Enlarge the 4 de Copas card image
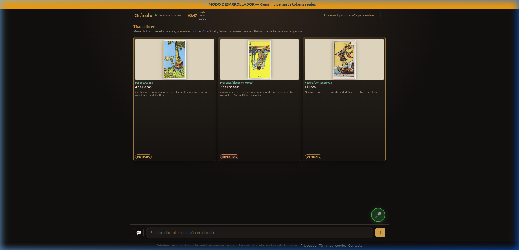This screenshot has width=519, height=250. coord(175,59)
